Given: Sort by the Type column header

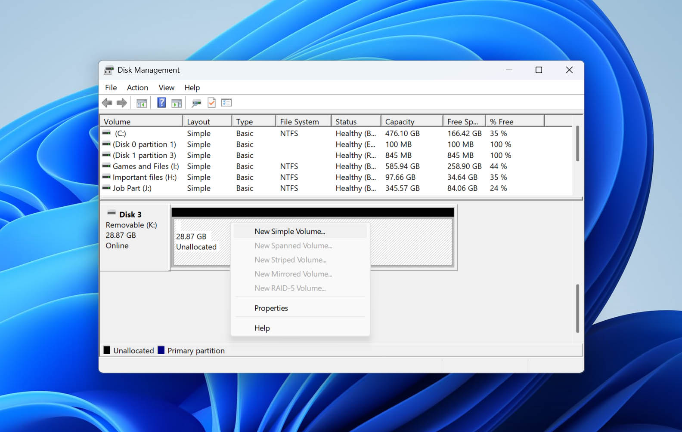Looking at the screenshot, I should [x=254, y=122].
